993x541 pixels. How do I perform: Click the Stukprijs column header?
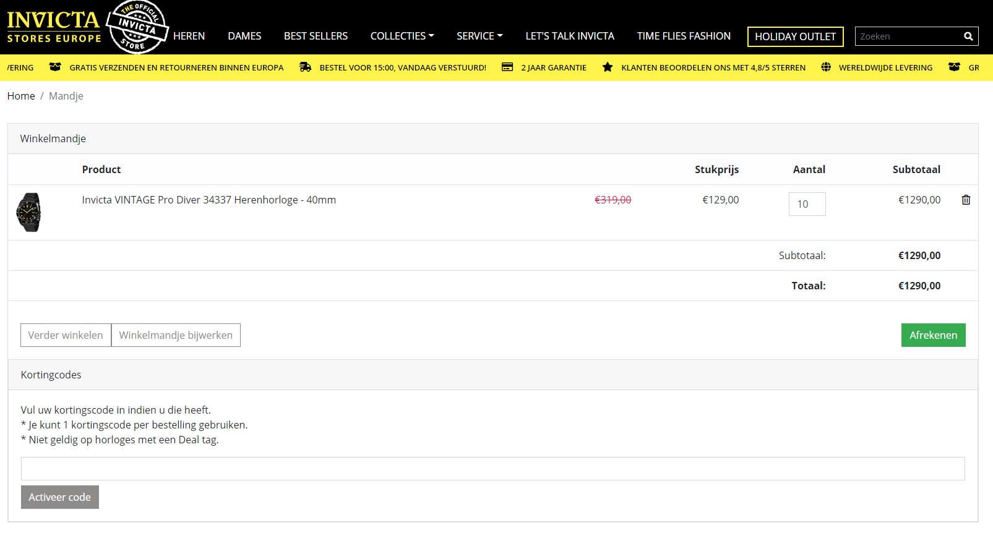coord(716,169)
